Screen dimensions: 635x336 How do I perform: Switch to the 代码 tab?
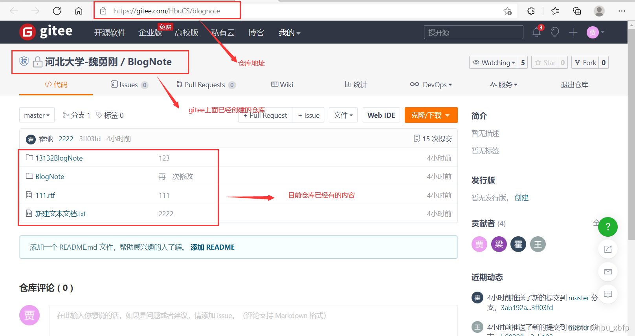[56, 84]
